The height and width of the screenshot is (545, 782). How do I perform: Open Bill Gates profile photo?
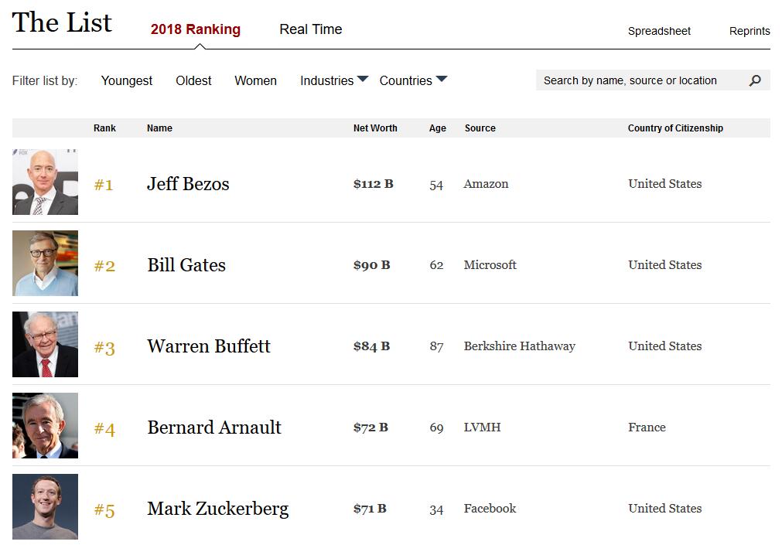pyautogui.click(x=45, y=264)
